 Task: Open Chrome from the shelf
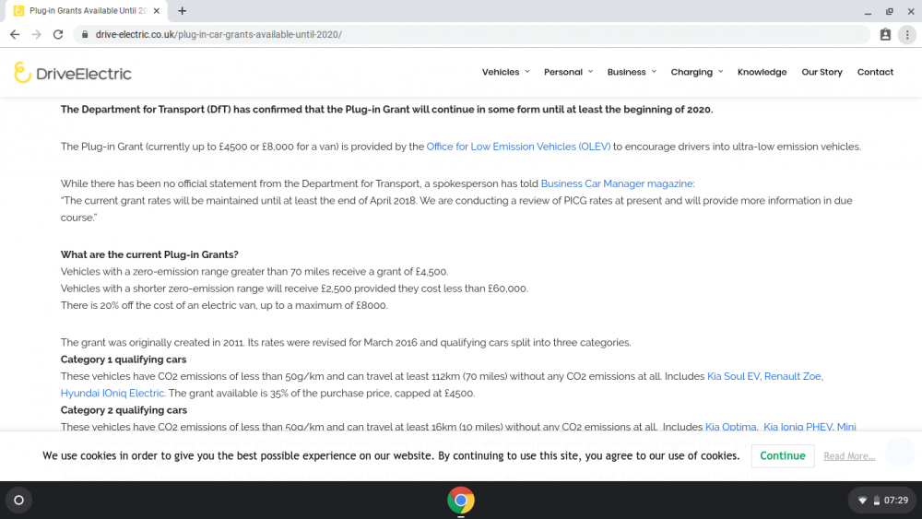(460, 501)
